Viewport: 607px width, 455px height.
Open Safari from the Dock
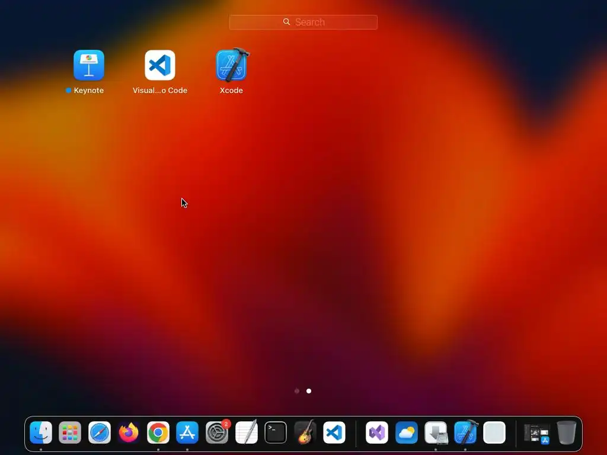100,432
